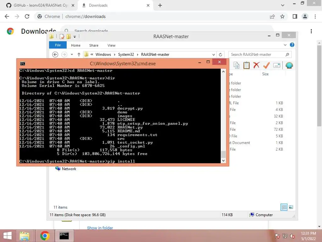Click the Show in folder link
Screen dimensions: 322x242
click(x=100, y=228)
